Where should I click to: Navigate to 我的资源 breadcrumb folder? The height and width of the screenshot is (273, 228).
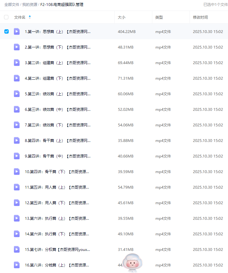[30, 5]
